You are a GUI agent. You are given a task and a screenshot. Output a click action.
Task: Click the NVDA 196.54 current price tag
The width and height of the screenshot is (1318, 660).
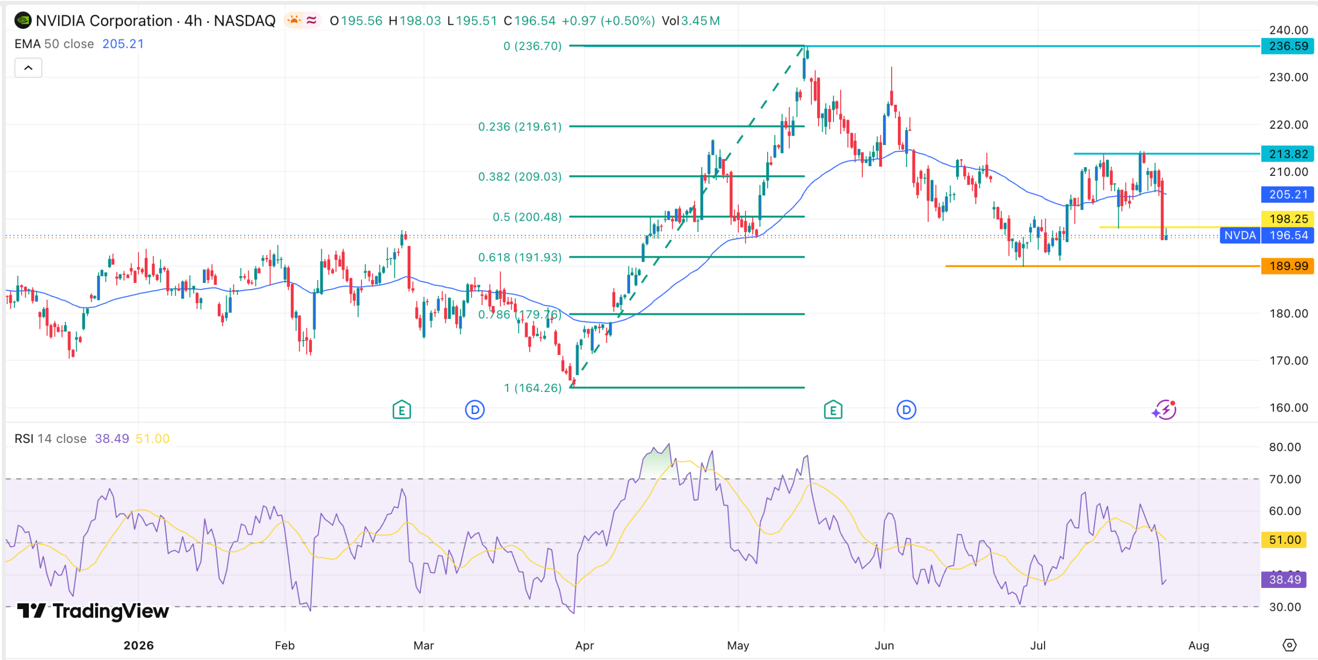1268,236
